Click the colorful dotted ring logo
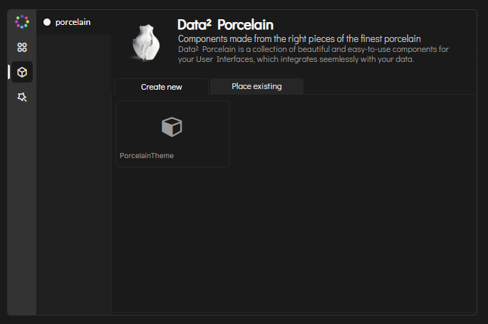 [x=22, y=22]
